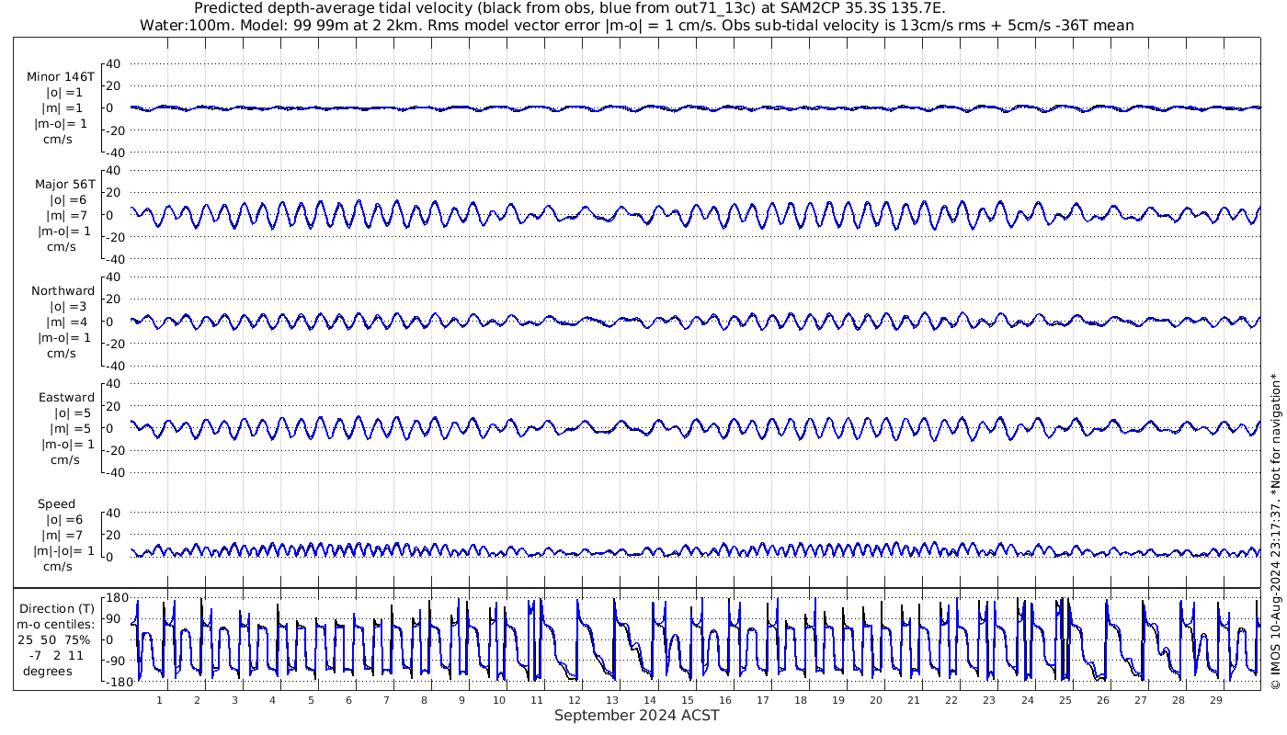
Task: Select the 'degrees' unit label
Action: [x=49, y=672]
